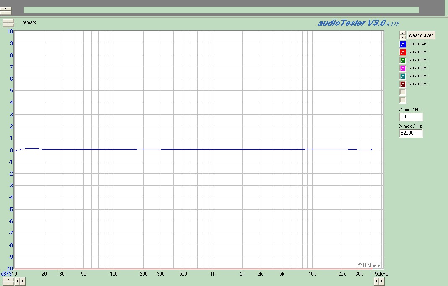Toggle the teal curve A button
This screenshot has height=286, width=448.
(x=403, y=76)
